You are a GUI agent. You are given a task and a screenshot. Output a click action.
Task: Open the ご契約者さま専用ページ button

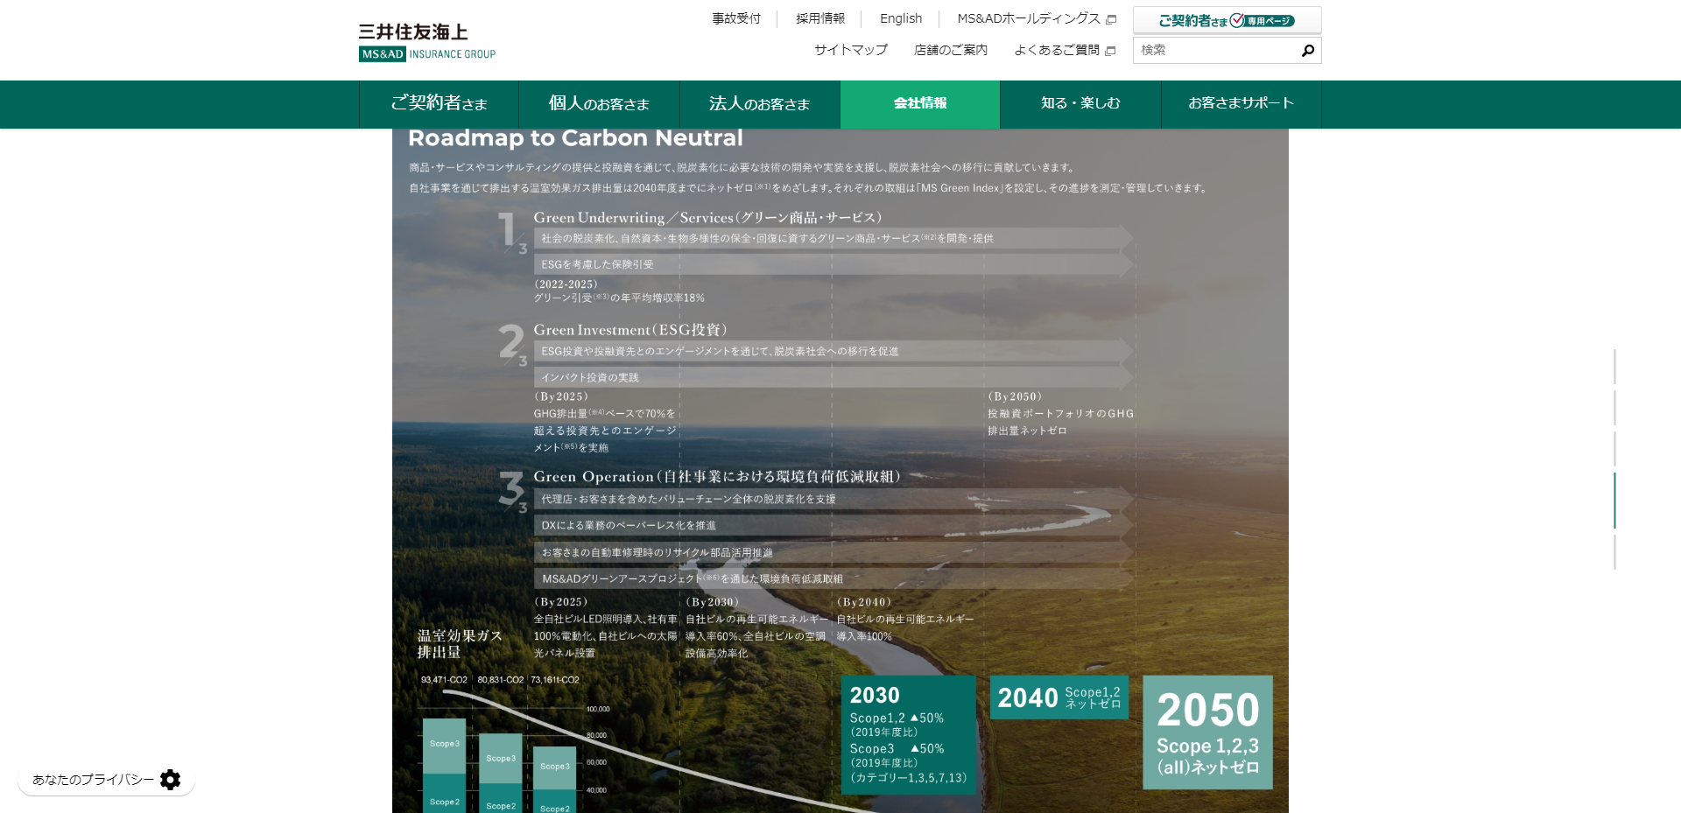tap(1227, 20)
